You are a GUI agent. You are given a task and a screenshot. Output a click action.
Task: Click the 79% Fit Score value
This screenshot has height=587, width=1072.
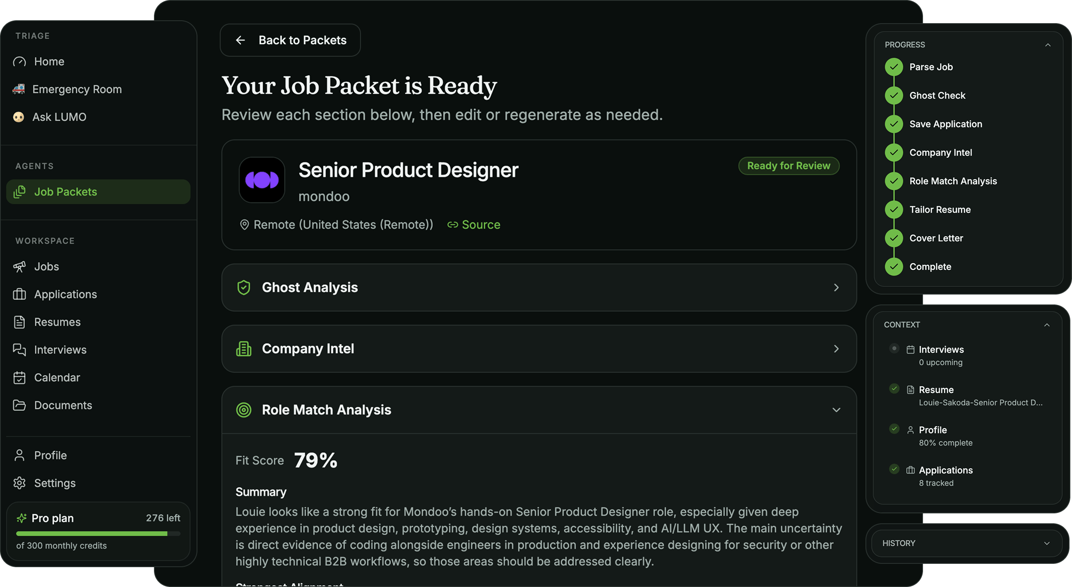[x=315, y=460]
